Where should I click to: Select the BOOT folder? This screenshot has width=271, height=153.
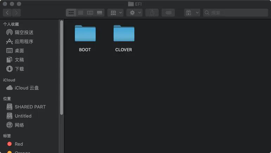click(85, 34)
